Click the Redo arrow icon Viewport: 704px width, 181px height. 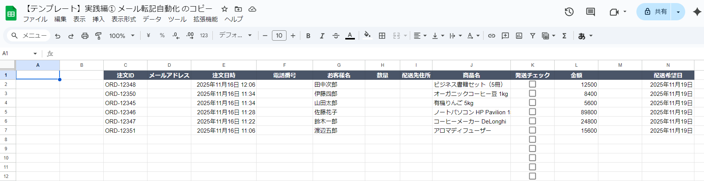tap(71, 36)
